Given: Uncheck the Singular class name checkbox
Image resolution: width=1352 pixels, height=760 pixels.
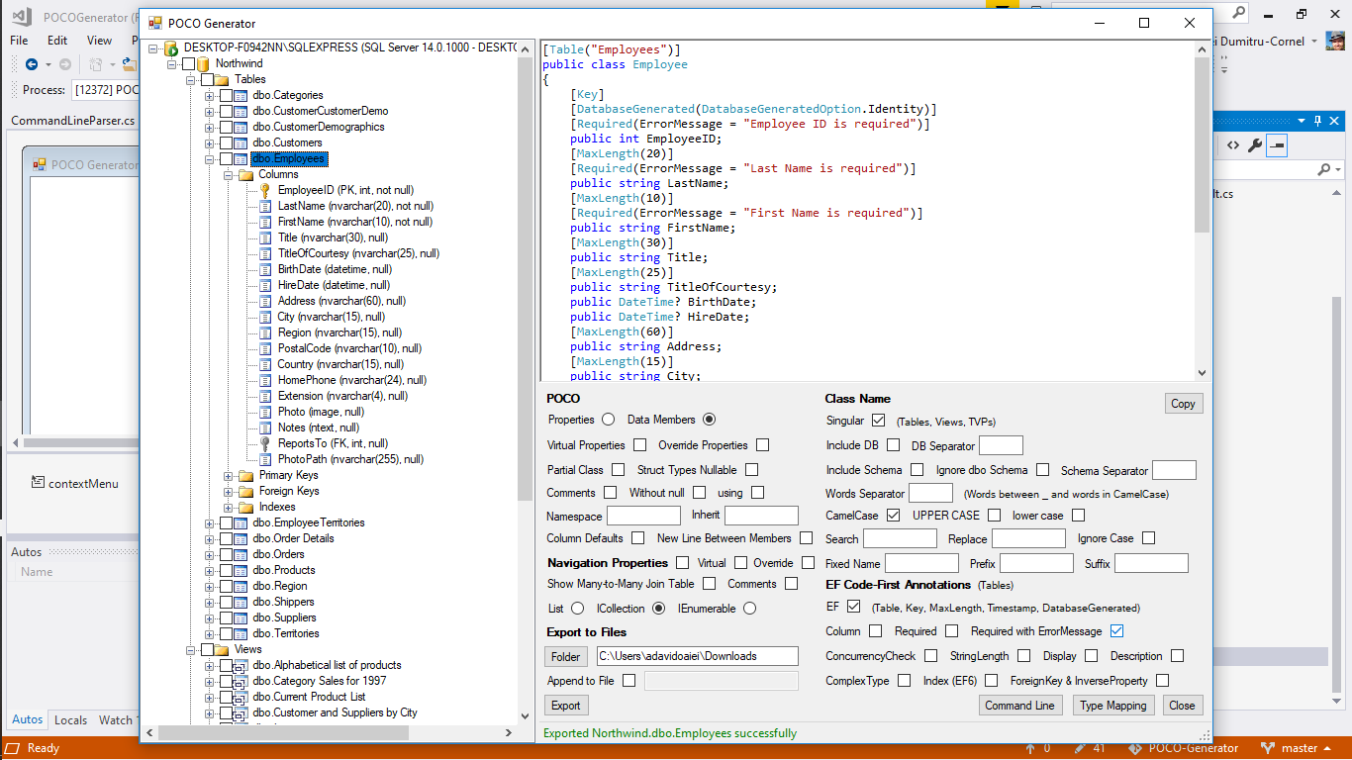Looking at the screenshot, I should [878, 421].
